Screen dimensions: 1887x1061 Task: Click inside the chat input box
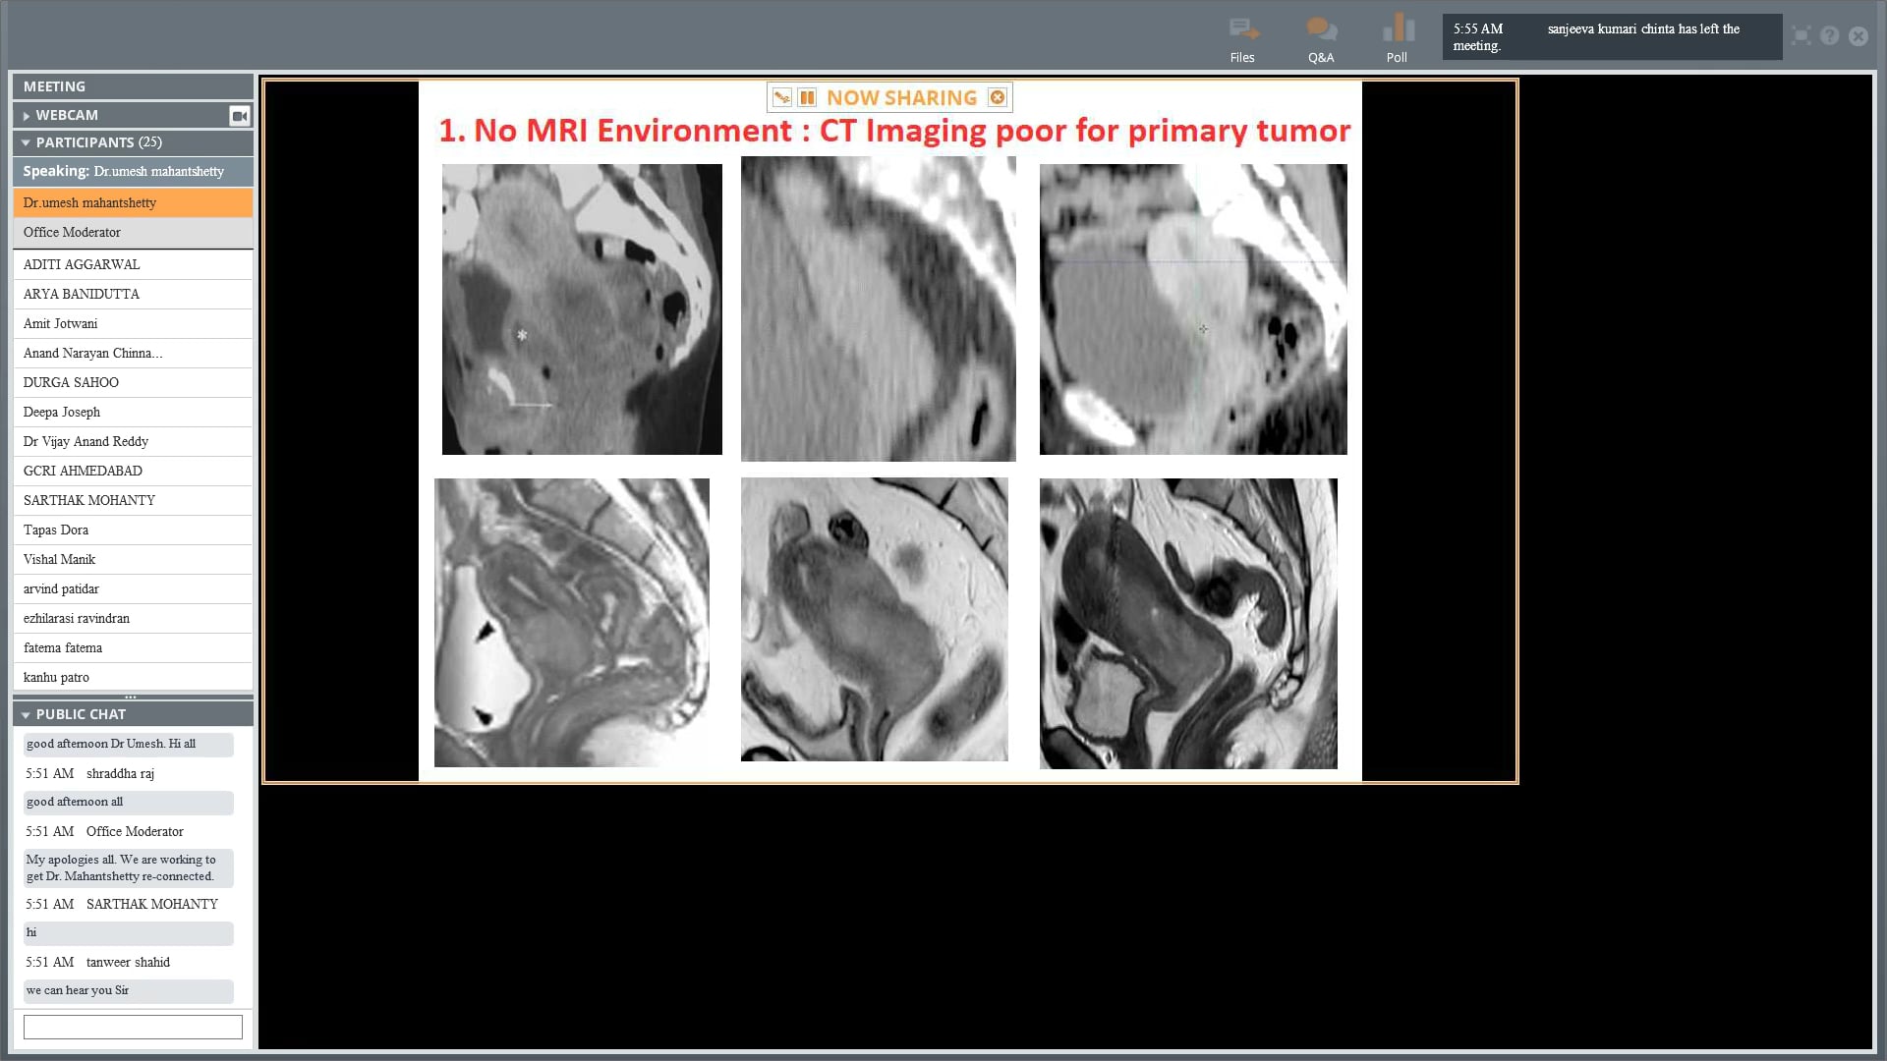(133, 1026)
